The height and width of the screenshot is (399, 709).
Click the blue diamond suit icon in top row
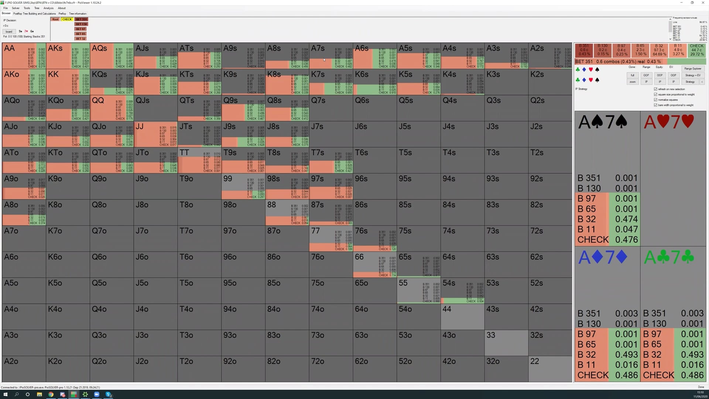coord(584,69)
